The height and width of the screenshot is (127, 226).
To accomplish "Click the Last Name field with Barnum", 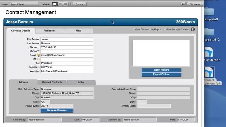I will click(x=67, y=43).
